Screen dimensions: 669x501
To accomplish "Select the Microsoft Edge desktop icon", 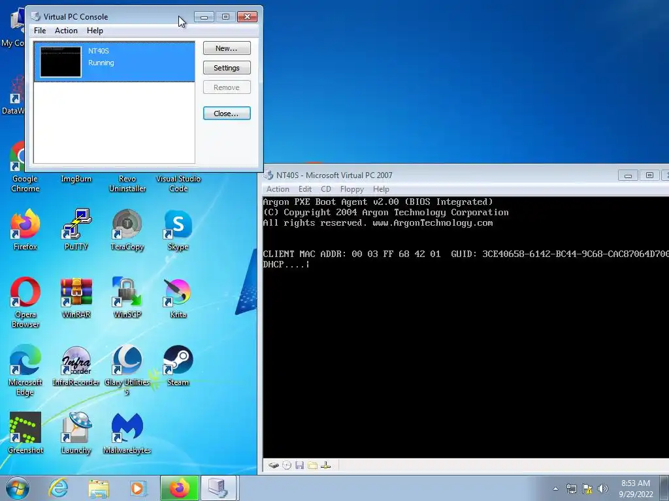I will click(x=25, y=370).
